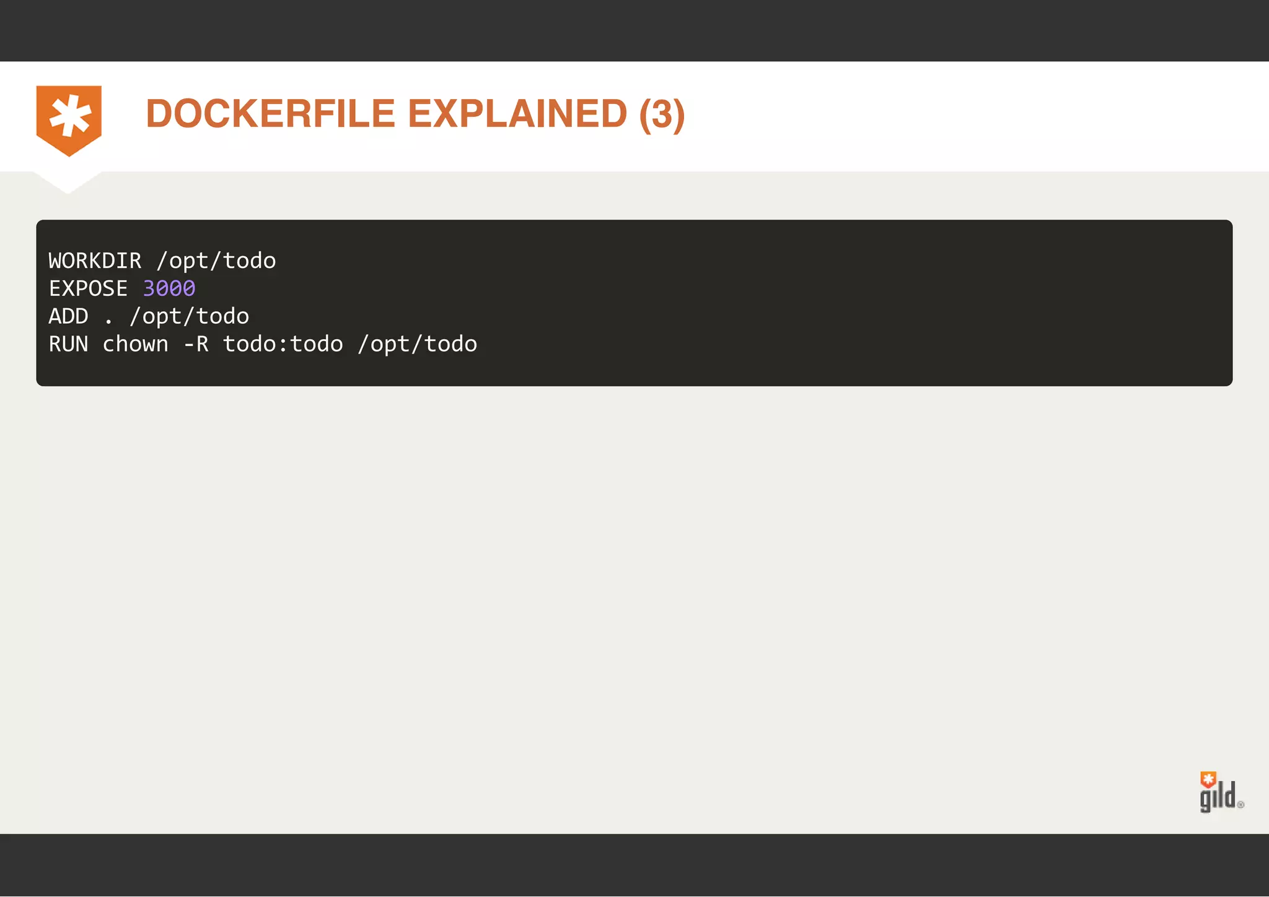1269x897 pixels.
Task: Click the 'EXPOSE' keyword in the code
Action: [88, 288]
